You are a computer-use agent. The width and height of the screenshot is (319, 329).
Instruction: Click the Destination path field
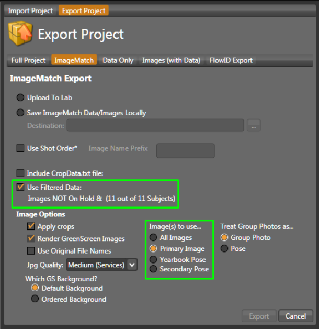pyautogui.click(x=155, y=126)
